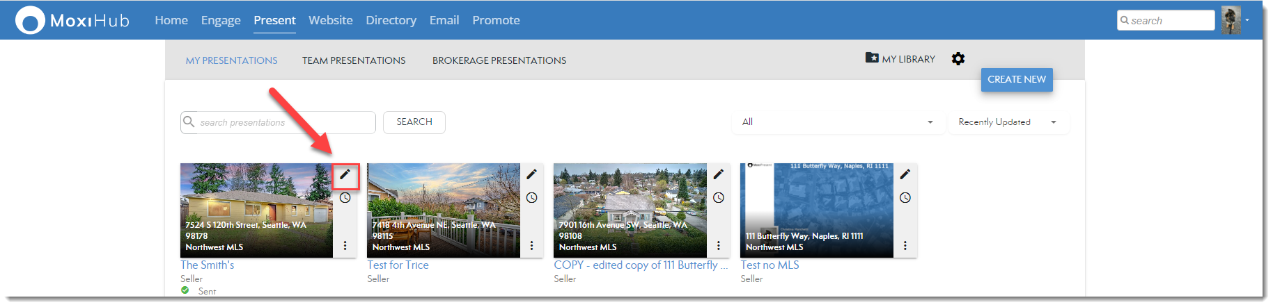1273x307 pixels.
Task: Open three-dot menu on The Smith's card
Action: point(345,246)
